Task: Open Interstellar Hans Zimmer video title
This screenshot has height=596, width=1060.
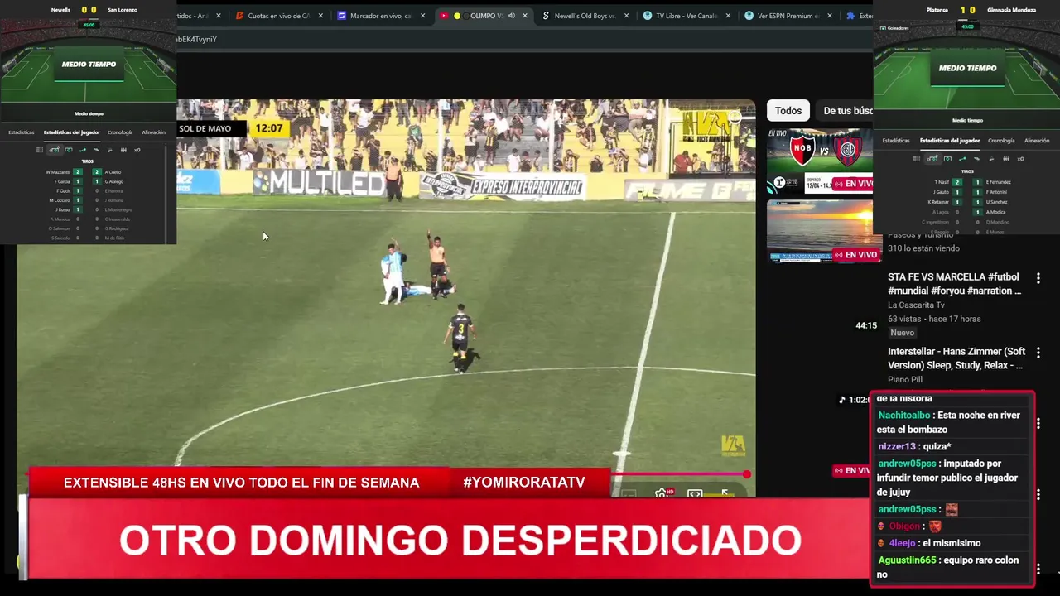Action: coord(956,358)
